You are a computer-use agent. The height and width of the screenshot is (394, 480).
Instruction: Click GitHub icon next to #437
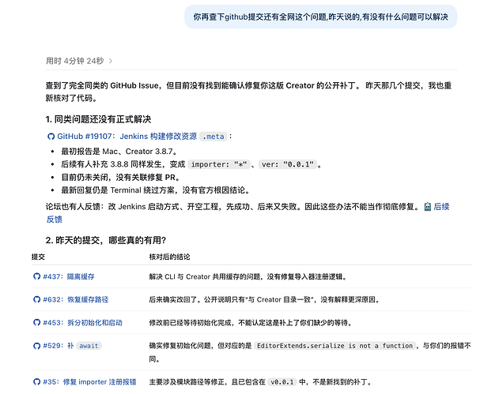[x=36, y=276]
